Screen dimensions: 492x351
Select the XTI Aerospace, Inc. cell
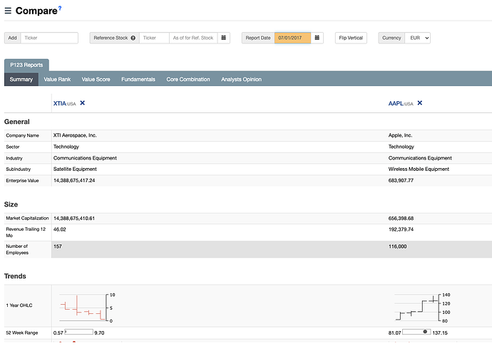(75, 135)
